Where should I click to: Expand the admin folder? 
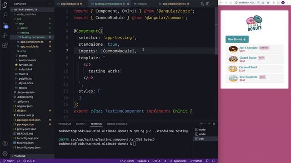point(32,28)
